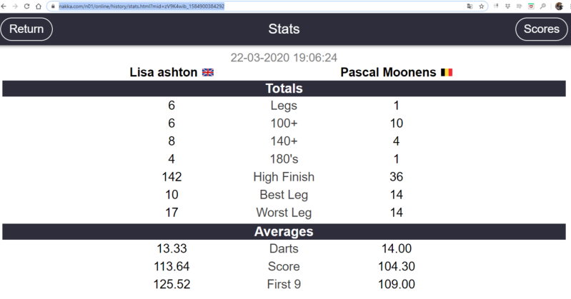Click the browser back arrow
The width and height of the screenshot is (571, 299).
(x=5, y=6)
